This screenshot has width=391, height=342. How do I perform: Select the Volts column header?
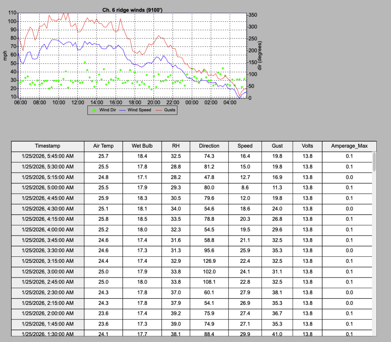click(307, 146)
